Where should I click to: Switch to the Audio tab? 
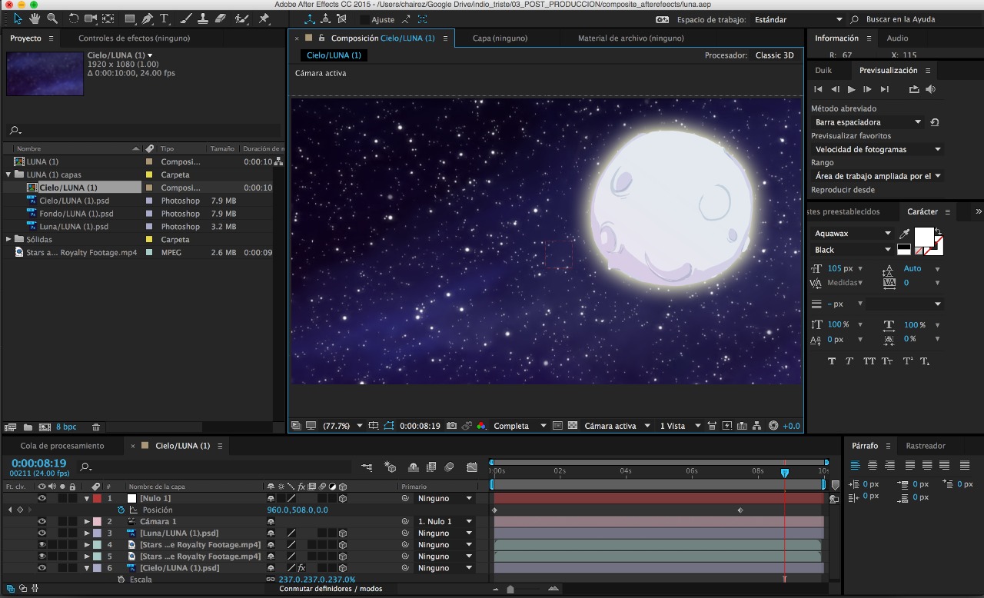pyautogui.click(x=897, y=38)
